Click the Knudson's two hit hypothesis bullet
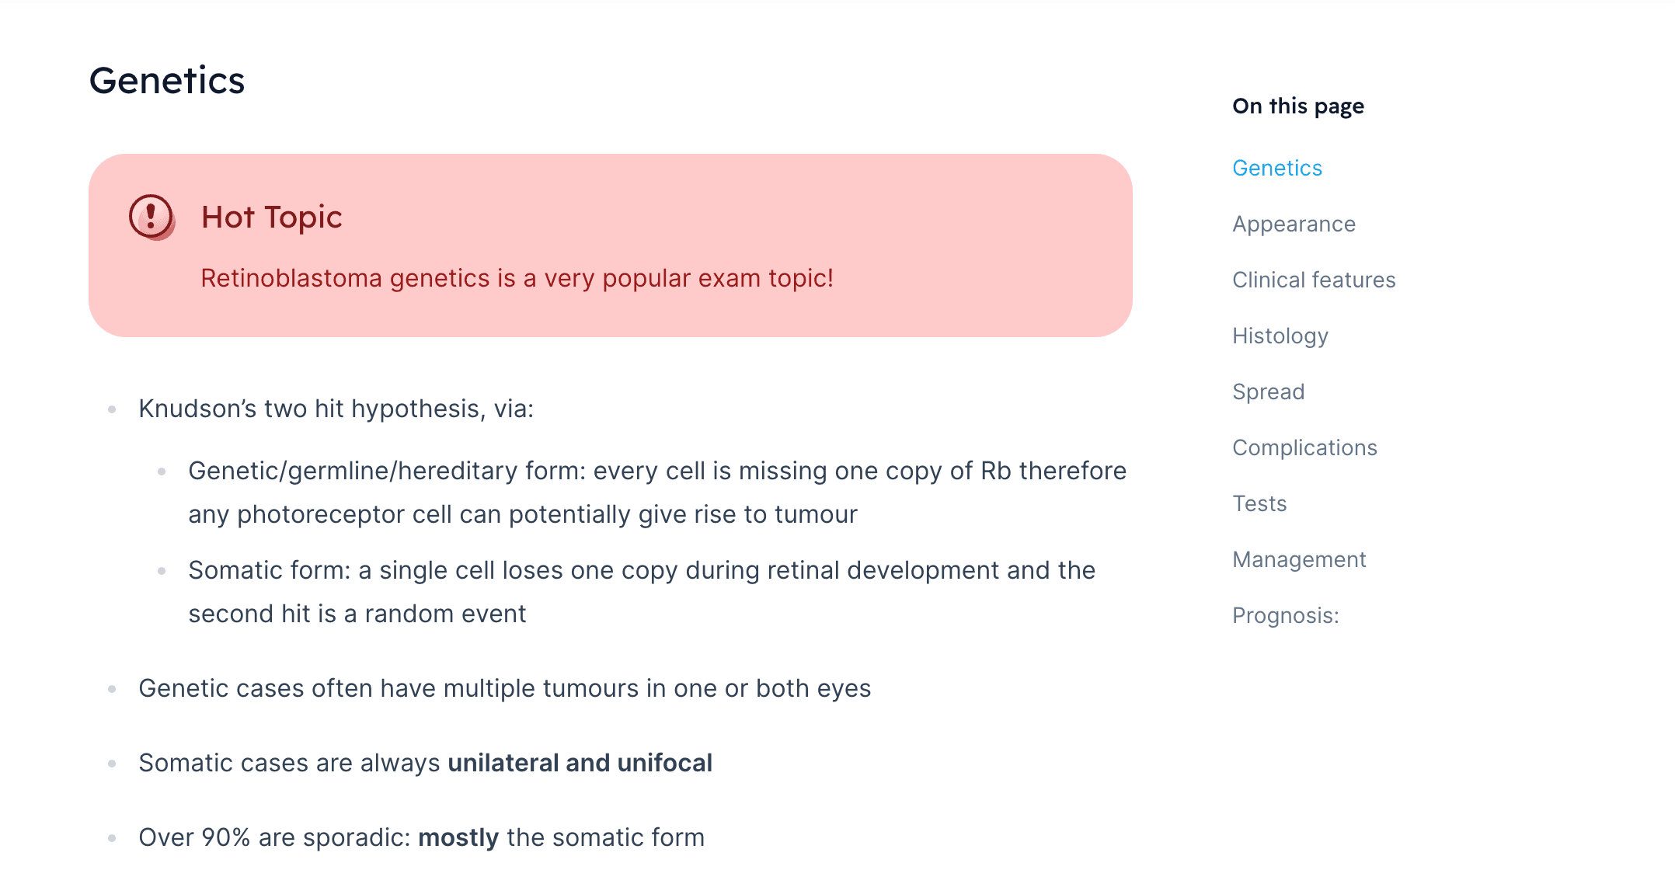 [336, 409]
